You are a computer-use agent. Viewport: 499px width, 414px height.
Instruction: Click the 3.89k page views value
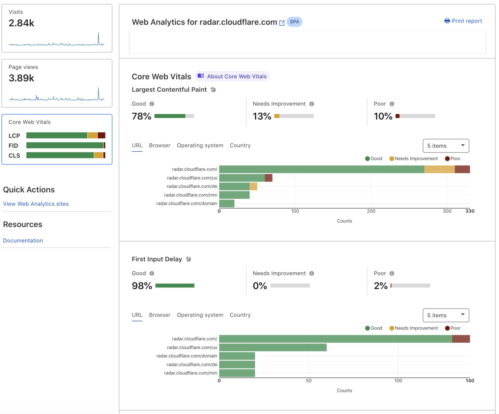(x=21, y=78)
